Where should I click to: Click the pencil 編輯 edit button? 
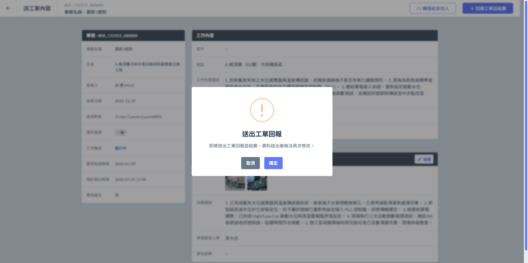tap(424, 159)
